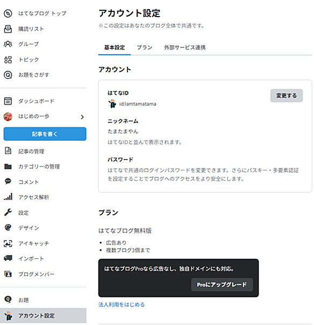Screen dimensions: 315x325
Task: Open the 法人利用をはじめる link
Action: tap(121, 305)
